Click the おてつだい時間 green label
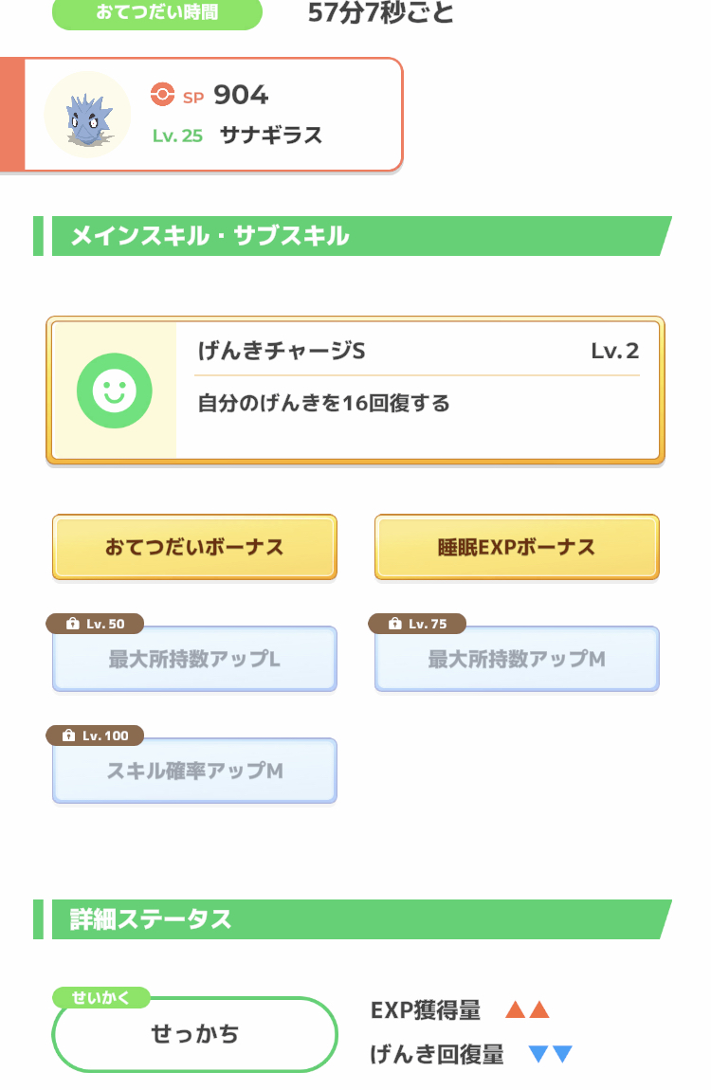 pos(156,13)
